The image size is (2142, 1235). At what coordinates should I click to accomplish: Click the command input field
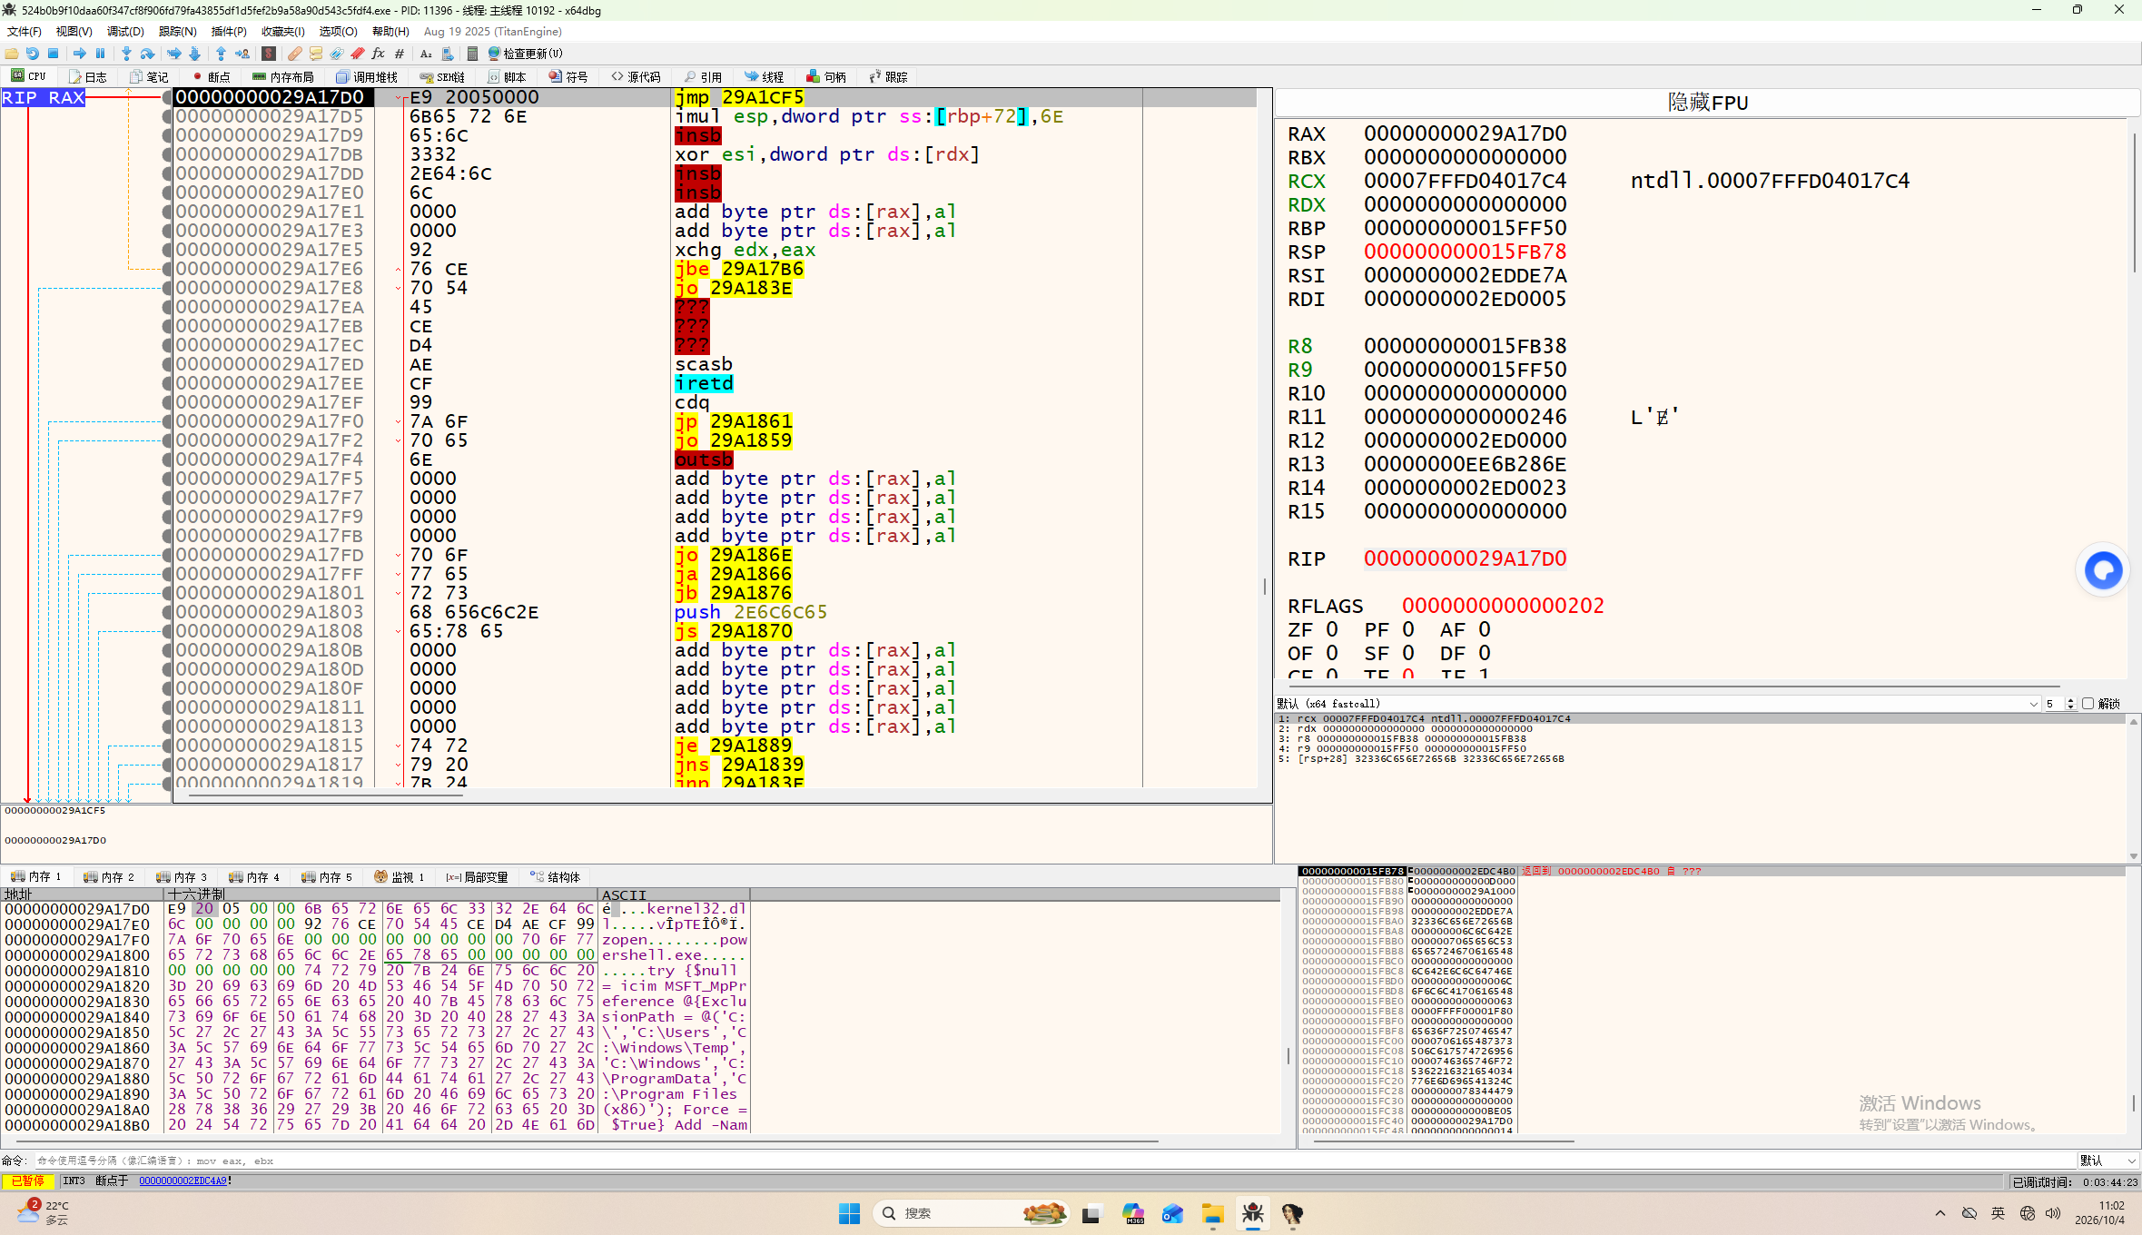pos(1053,1161)
